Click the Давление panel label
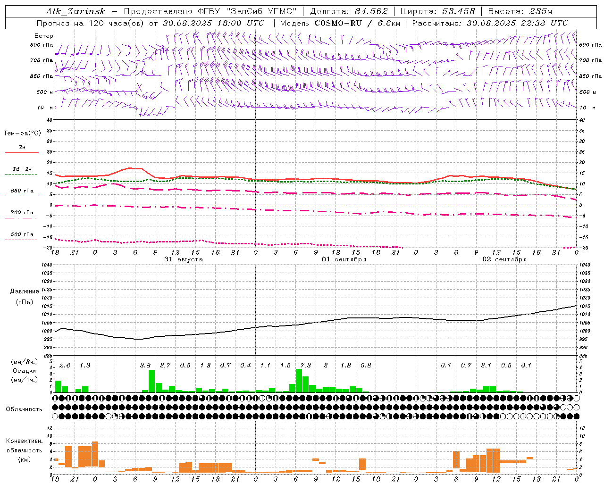The height and width of the screenshot is (483, 604). click(25, 291)
